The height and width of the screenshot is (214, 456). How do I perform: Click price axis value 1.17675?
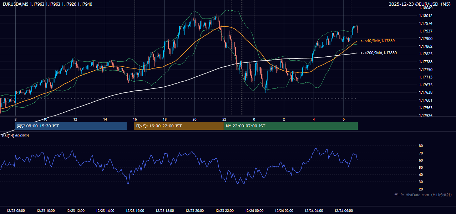pos(426,85)
